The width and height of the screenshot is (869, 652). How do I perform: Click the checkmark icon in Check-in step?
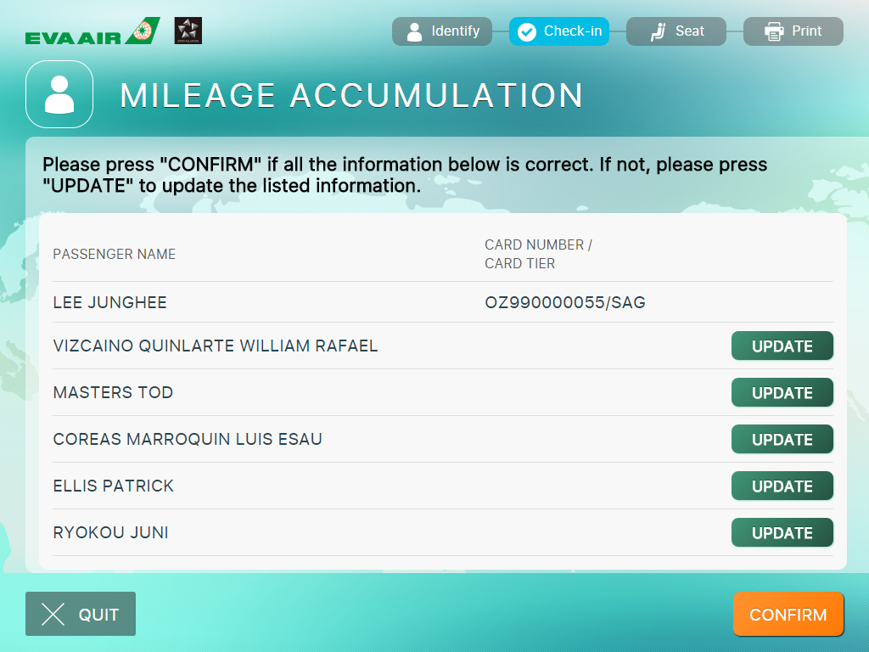527,31
